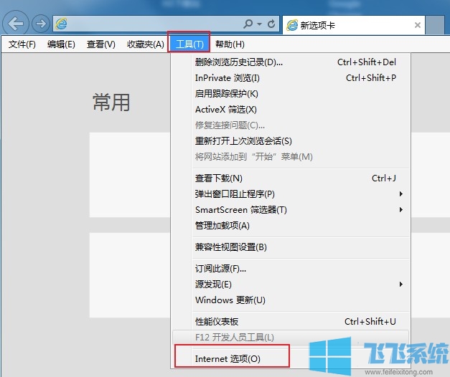Select 修复连接问题(C)... entry

point(291,125)
